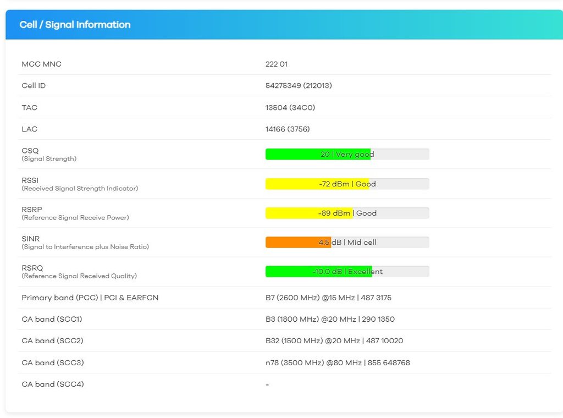The image size is (563, 418).
Task: Click the RSSI -72 dBm bar
Action: [x=347, y=184]
